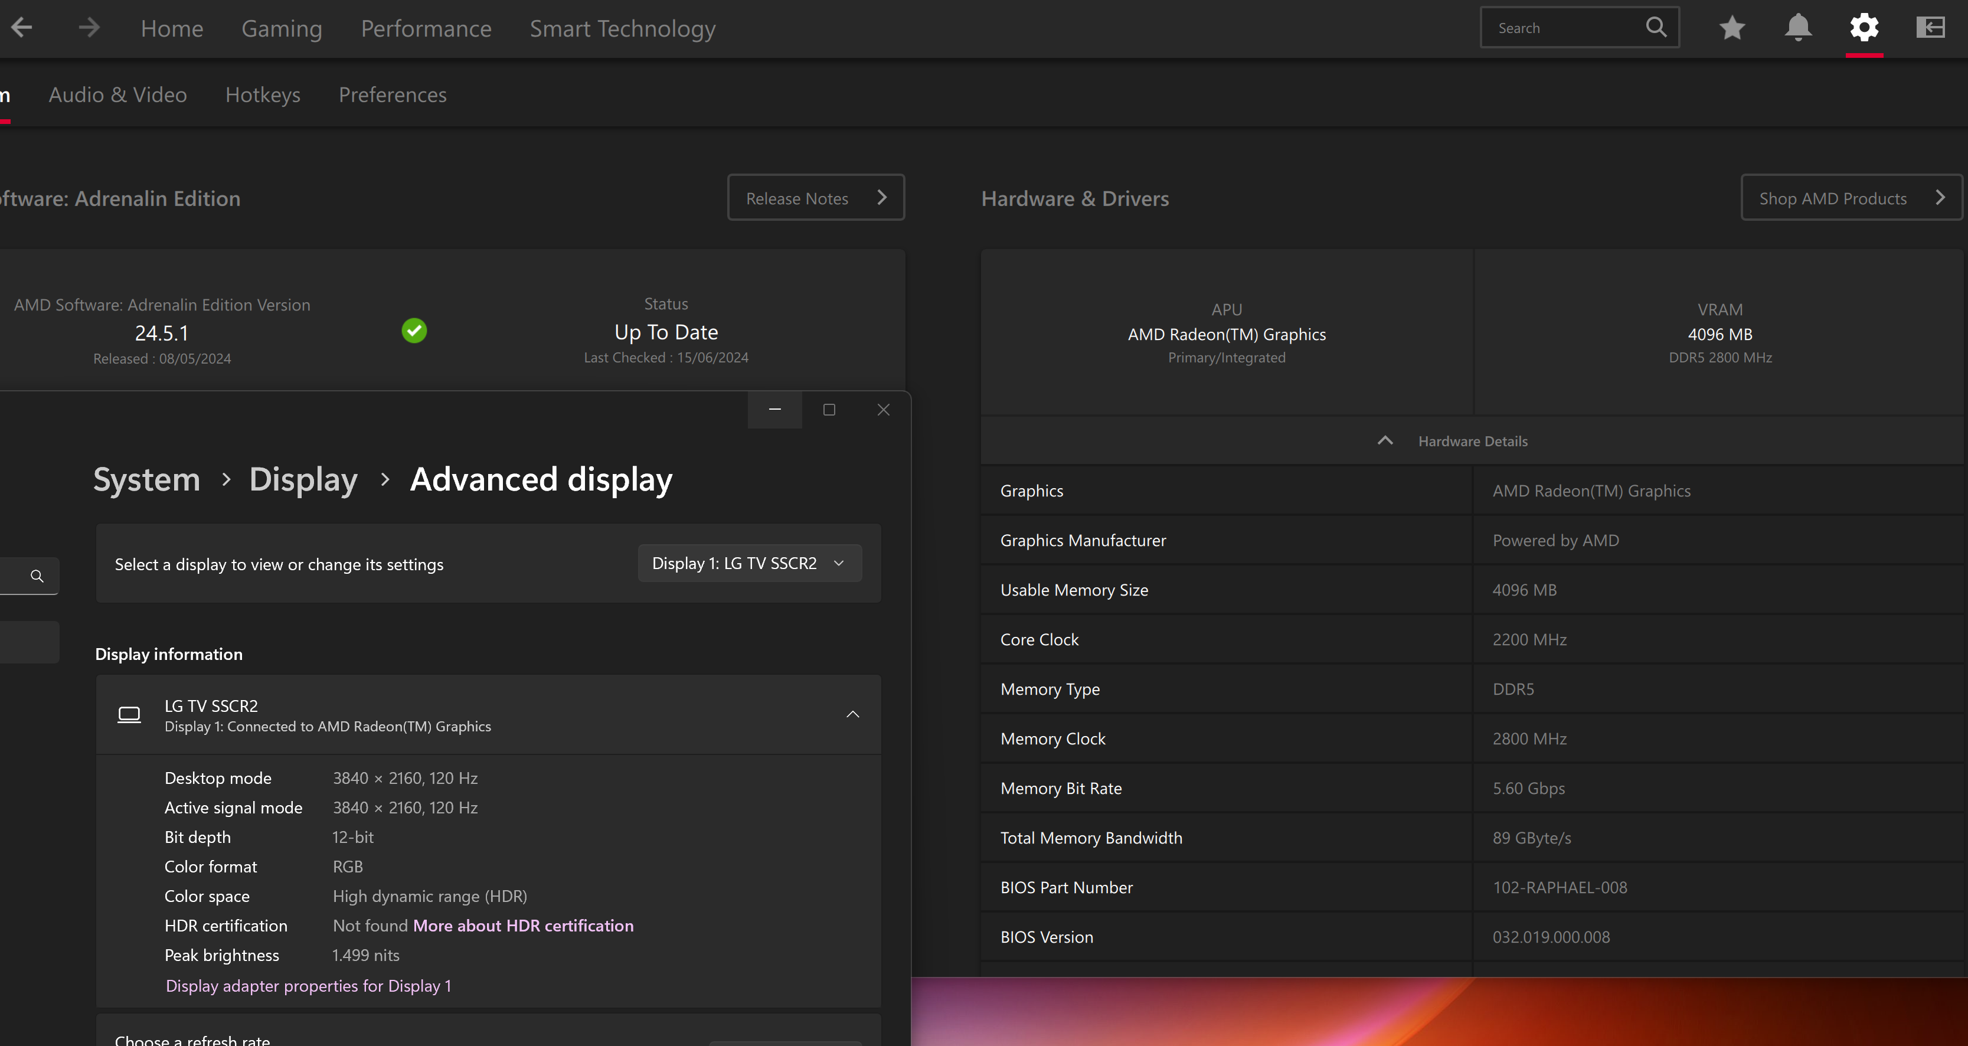The width and height of the screenshot is (1968, 1046).
Task: Select the Hotkeys settings sub-tab
Action: coord(263,95)
